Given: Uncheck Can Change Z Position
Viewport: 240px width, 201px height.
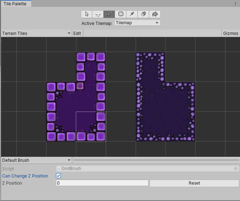Looking at the screenshot, I should (x=59, y=176).
